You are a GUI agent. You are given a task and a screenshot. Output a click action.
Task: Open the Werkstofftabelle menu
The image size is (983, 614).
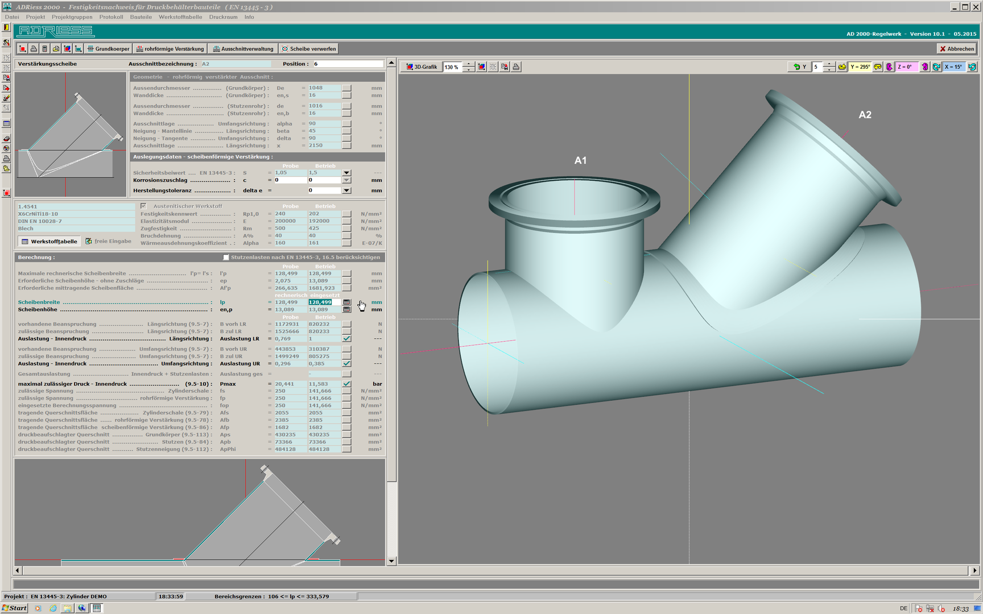coord(180,17)
